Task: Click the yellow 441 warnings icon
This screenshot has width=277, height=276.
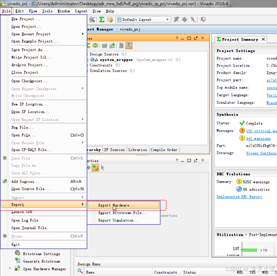Action: (x=242, y=138)
